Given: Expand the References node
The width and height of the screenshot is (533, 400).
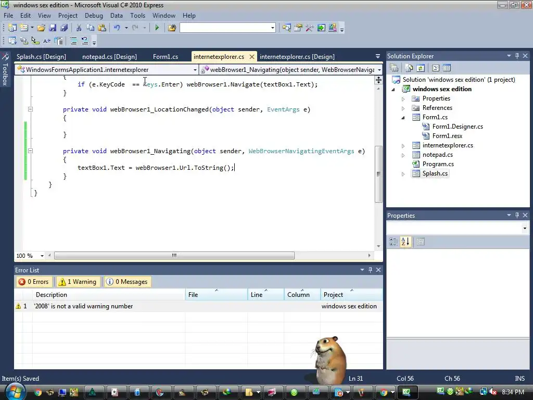Looking at the screenshot, I should coord(403,108).
